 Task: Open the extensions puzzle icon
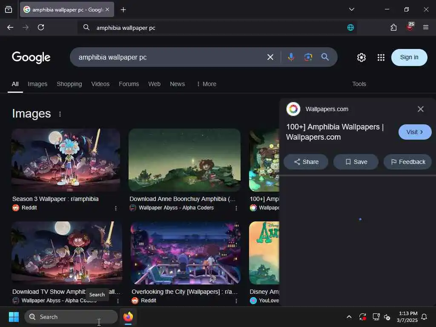click(393, 27)
